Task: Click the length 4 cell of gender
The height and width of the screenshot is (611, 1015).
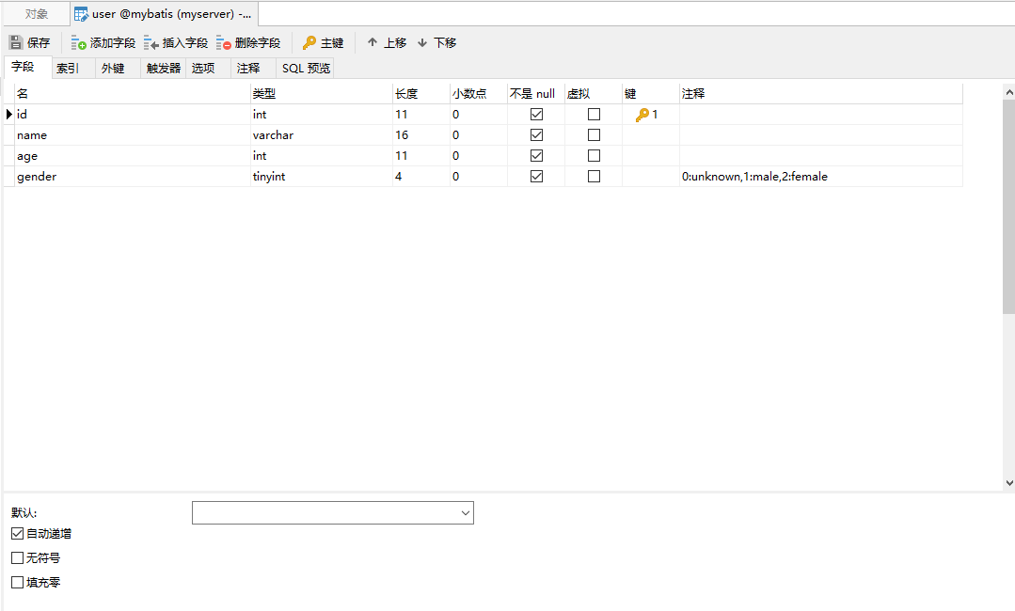Action: click(x=421, y=177)
